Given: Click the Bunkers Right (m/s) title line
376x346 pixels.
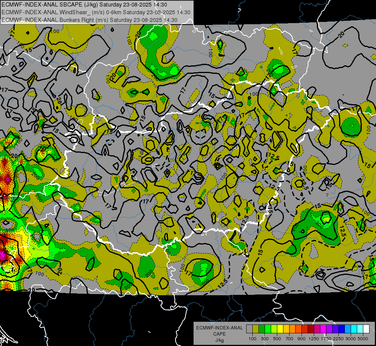Looking at the screenshot, I should tap(89, 20).
